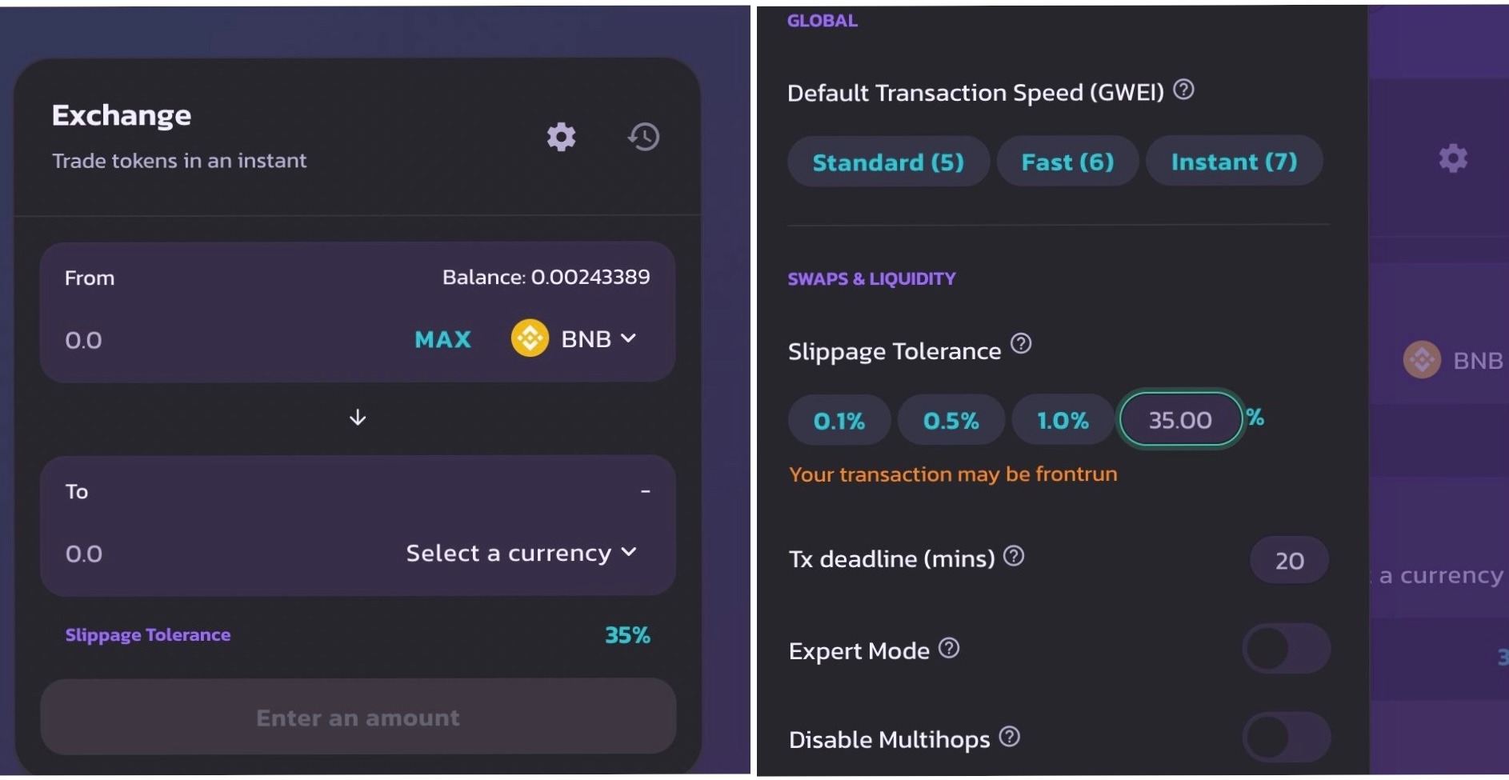Screen dimensions: 1509x780
Task: Click the custom slippage 35.00 field
Action: pos(1180,419)
